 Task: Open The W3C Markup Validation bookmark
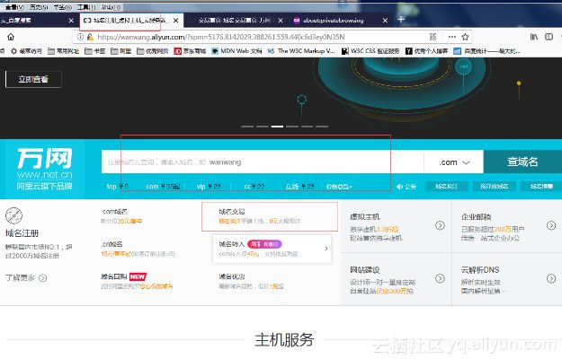click(301, 51)
